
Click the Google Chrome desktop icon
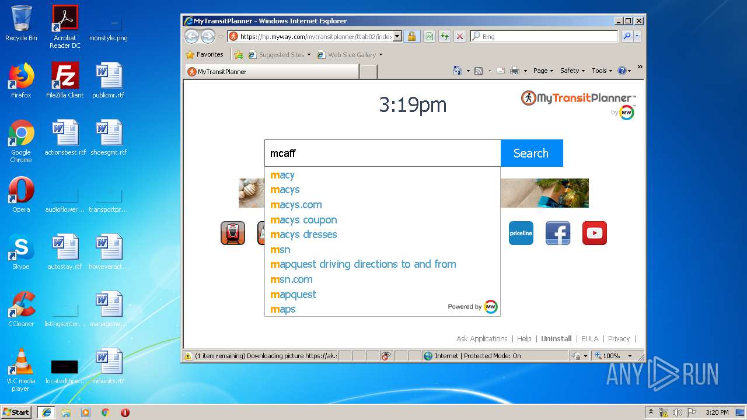pyautogui.click(x=21, y=141)
